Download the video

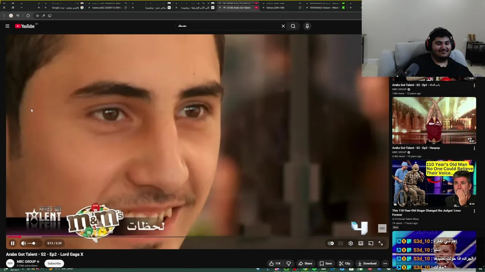pyautogui.click(x=367, y=263)
